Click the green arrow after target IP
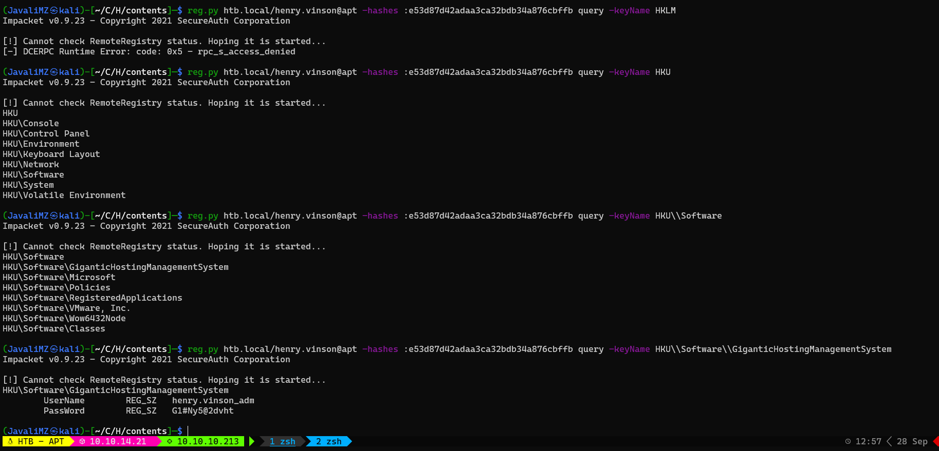Screen dimensions: 939x451 pos(252,441)
